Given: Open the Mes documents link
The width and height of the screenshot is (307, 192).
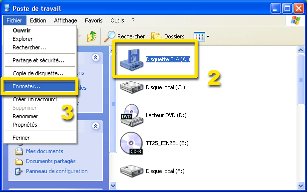Looking at the screenshot, I should click(44, 151).
